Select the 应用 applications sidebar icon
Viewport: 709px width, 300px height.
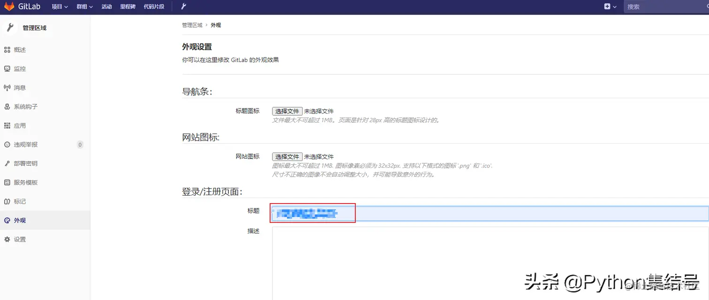7,125
